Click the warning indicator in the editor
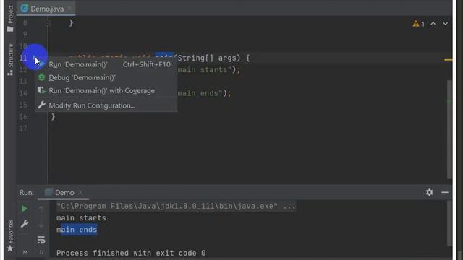The image size is (463, 260). click(x=418, y=24)
